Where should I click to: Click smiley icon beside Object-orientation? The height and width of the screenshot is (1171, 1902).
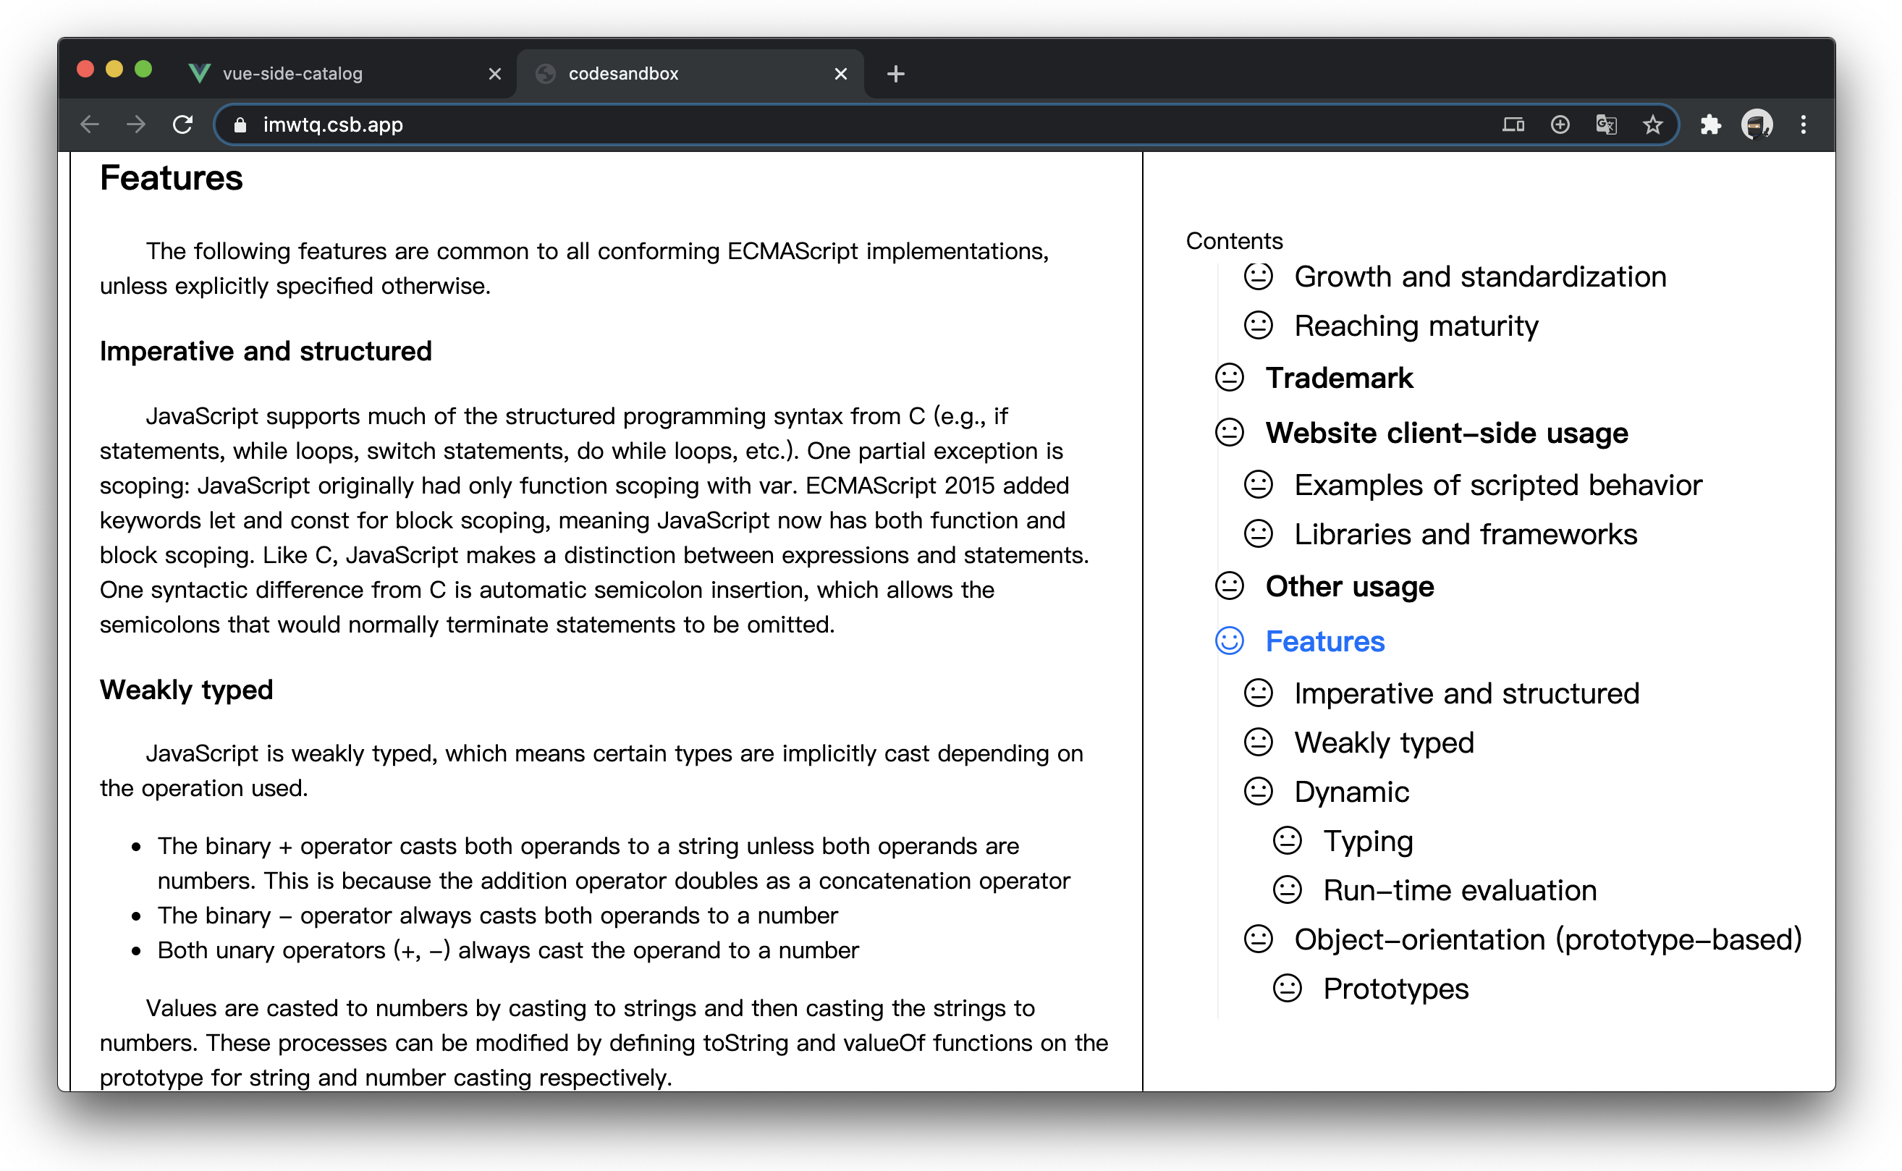(x=1259, y=939)
